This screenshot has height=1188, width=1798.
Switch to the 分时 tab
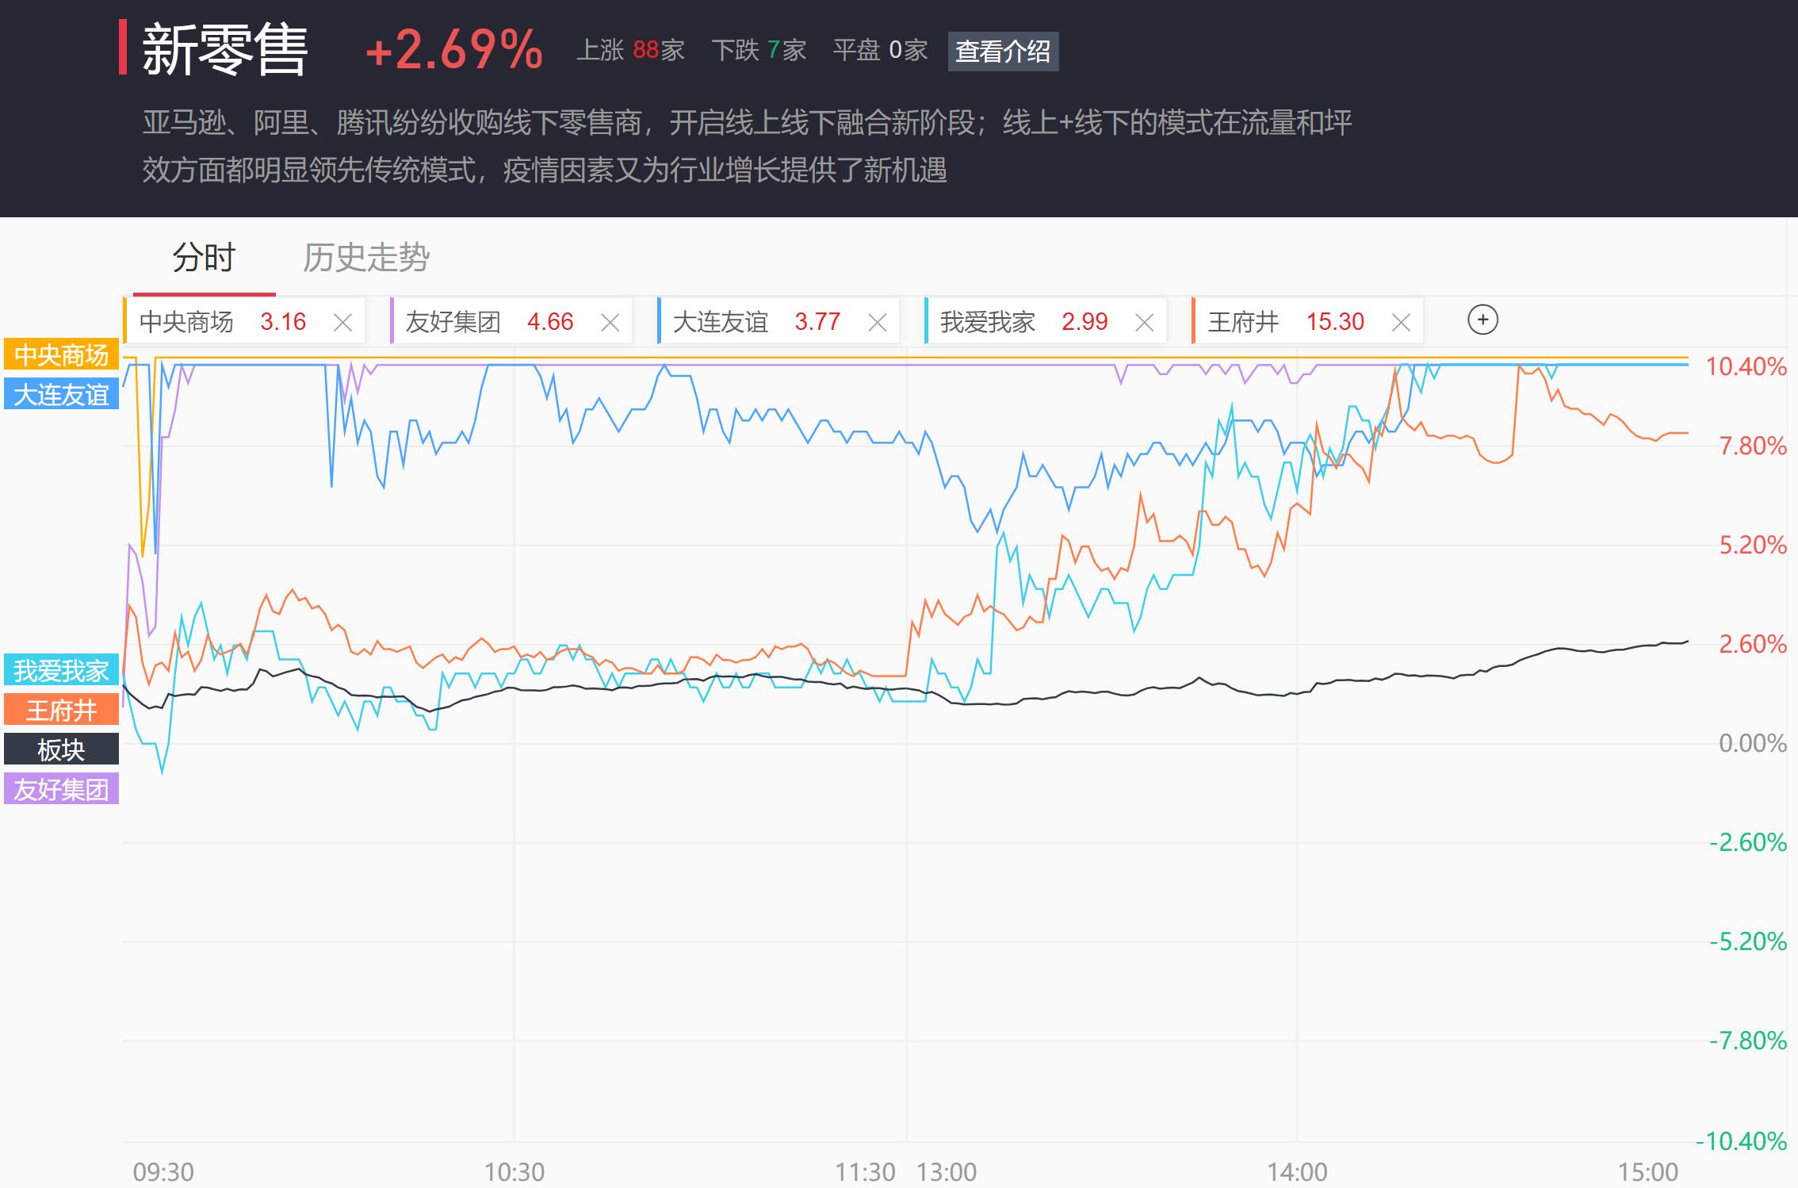pyautogui.click(x=204, y=258)
